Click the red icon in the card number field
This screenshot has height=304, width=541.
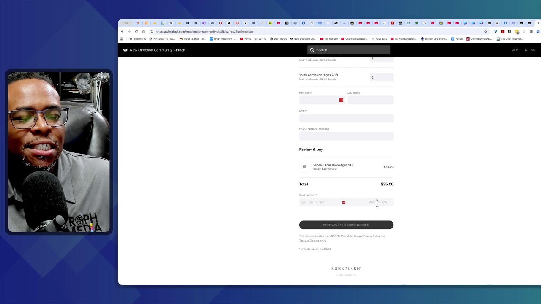344,202
